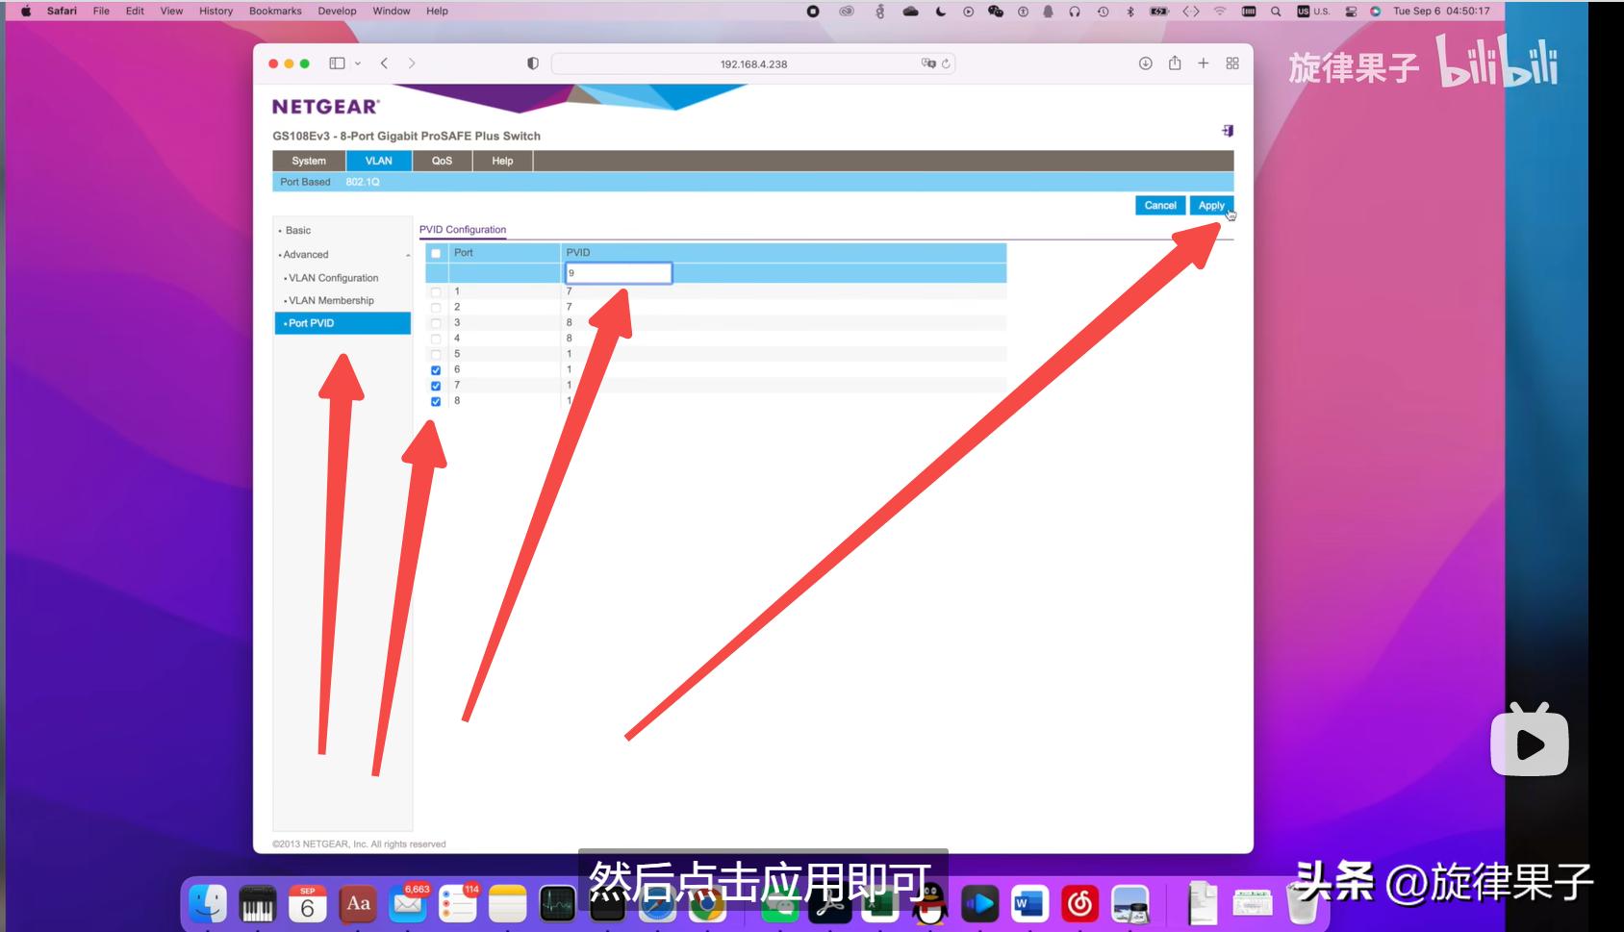Go forward to the next page

click(412, 63)
